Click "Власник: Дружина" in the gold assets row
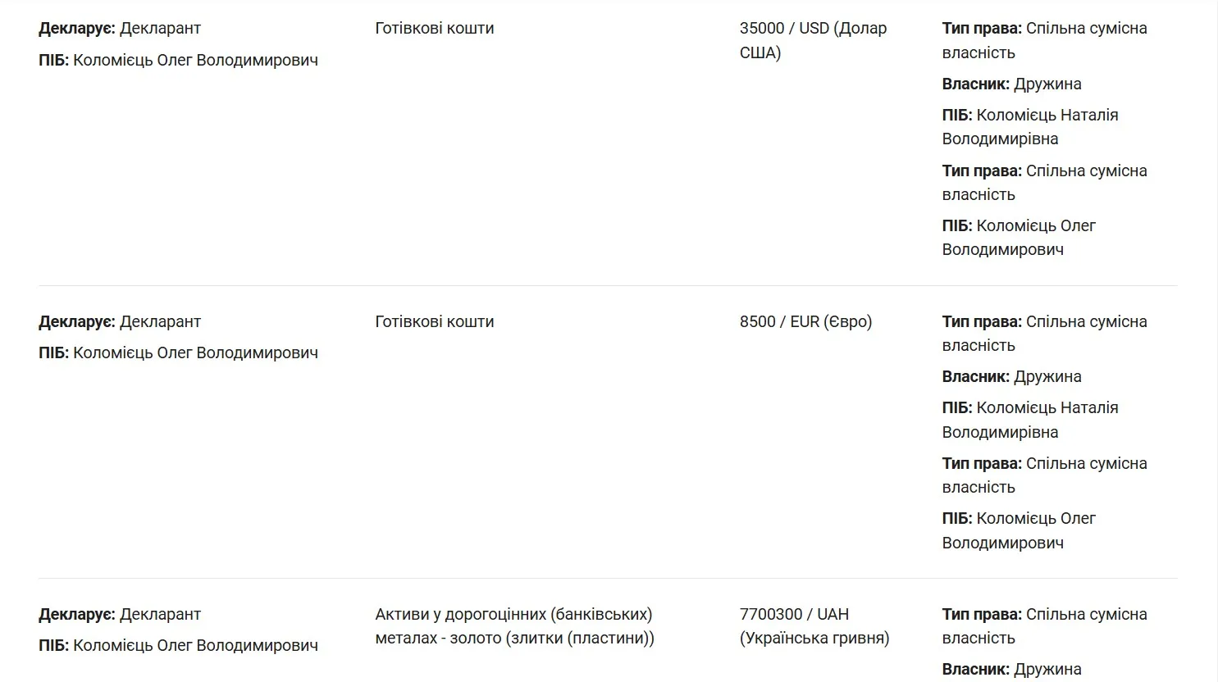Screen dimensions: 1218x682 (x=1011, y=669)
